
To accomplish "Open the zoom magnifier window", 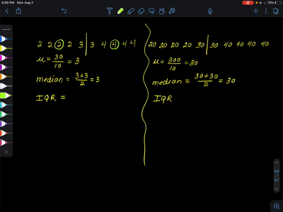I will [277, 206].
